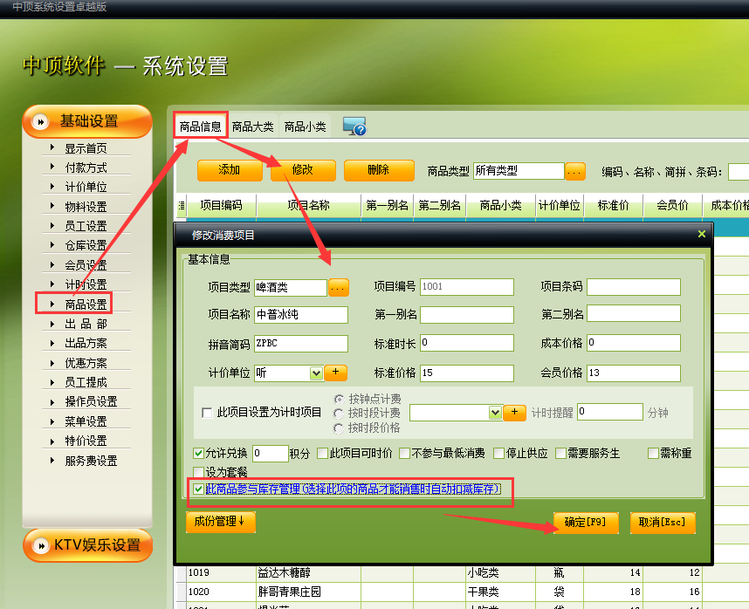Image resolution: width=749 pixels, height=609 pixels.
Task: Open 成份管理 dropdown button
Action: coord(221,522)
